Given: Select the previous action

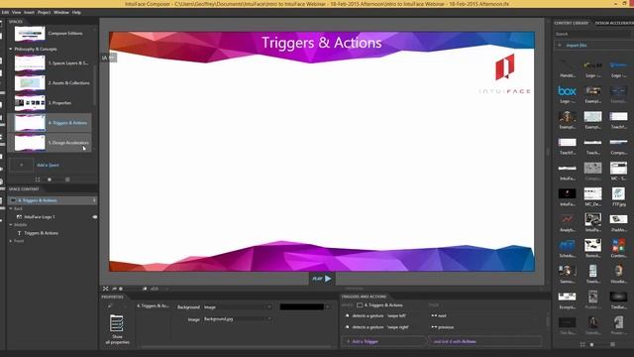Looking at the screenshot, I should [443, 327].
